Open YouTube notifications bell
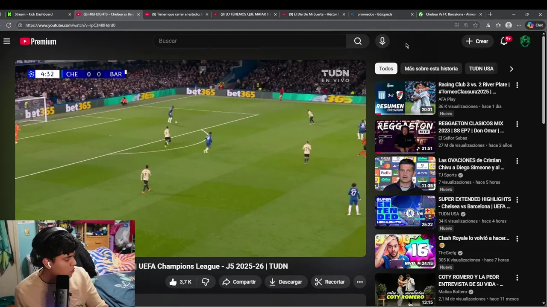Image resolution: width=547 pixels, height=307 pixels. tap(505, 41)
